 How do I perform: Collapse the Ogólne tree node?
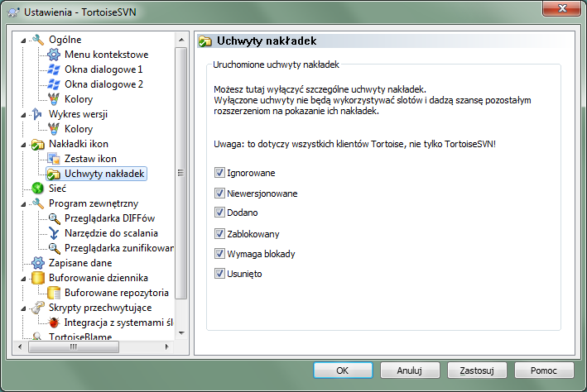23,40
